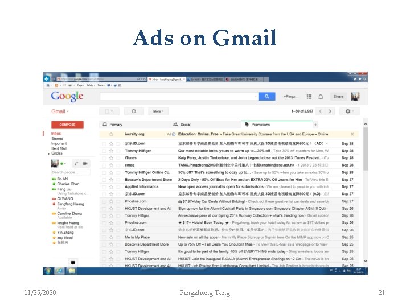The image size is (410, 307).
Task: Start a video call from chat panel
Action: pyautogui.click(x=85, y=164)
